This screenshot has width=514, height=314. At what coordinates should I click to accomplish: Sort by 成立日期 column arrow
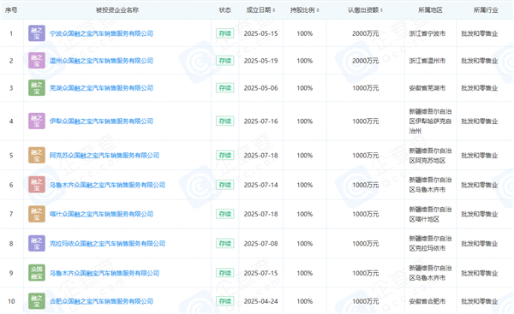pyautogui.click(x=274, y=10)
